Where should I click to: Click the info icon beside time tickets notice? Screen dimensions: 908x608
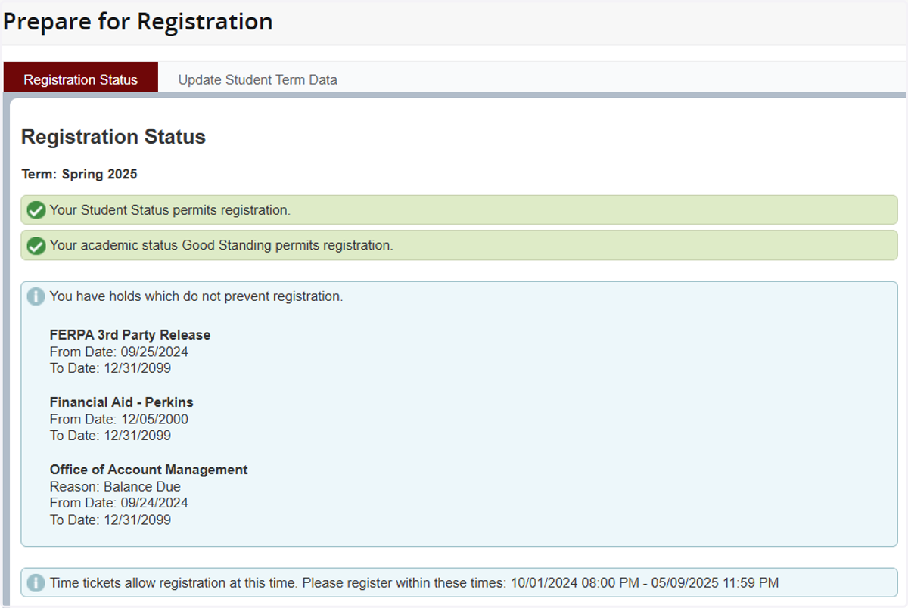click(35, 583)
